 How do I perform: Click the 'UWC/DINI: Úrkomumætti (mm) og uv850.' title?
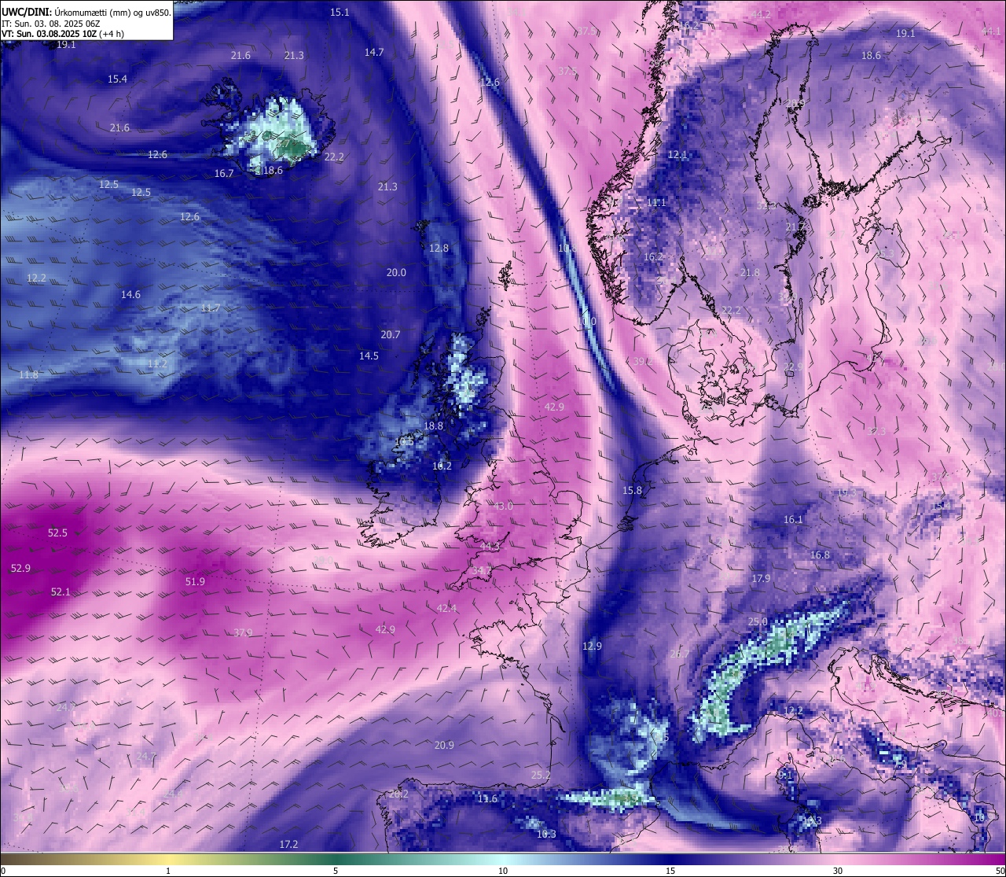[86, 12]
